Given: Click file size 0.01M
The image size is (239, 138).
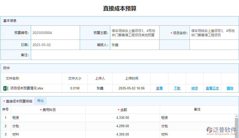Looking at the screenshot, I should [75, 88].
